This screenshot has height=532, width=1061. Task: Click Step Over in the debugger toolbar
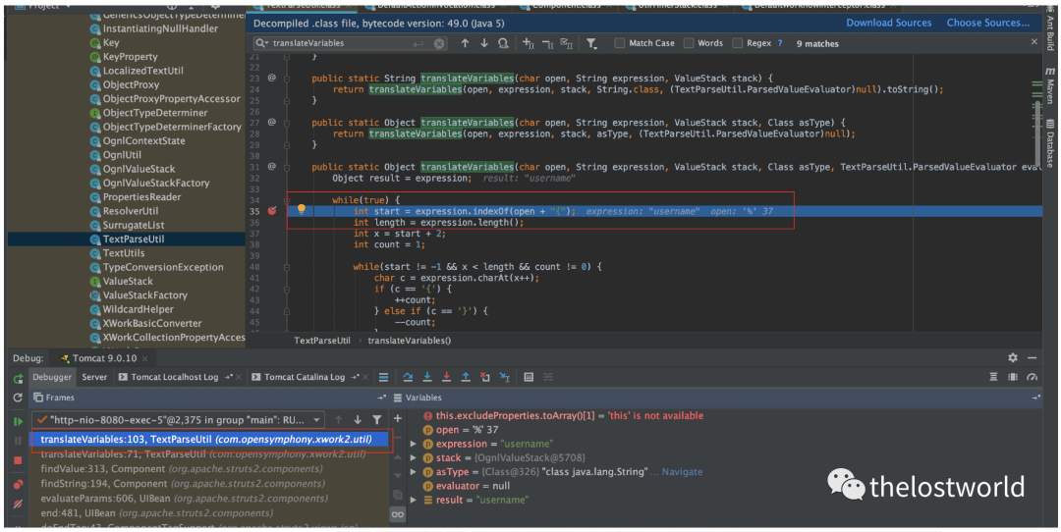point(408,377)
